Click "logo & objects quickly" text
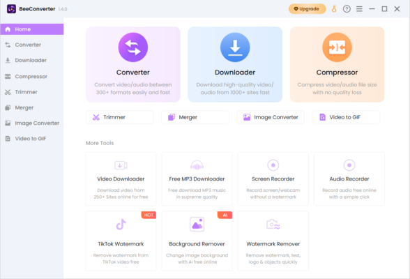 (273, 262)
